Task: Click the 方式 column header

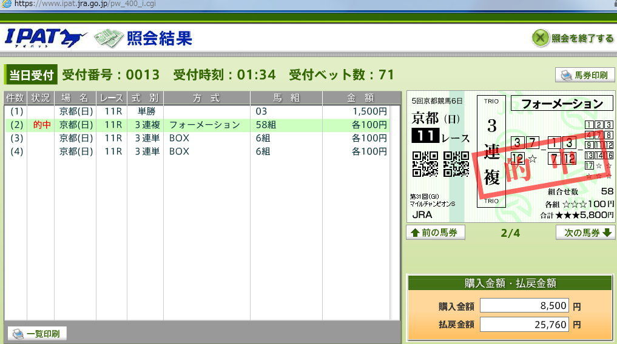Action: (x=207, y=98)
